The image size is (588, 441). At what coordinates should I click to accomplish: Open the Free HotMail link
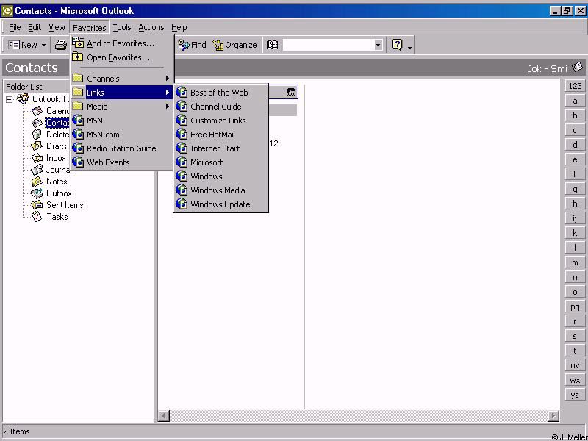point(221,135)
